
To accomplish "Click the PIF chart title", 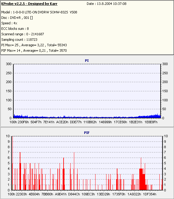I will (87, 133).
